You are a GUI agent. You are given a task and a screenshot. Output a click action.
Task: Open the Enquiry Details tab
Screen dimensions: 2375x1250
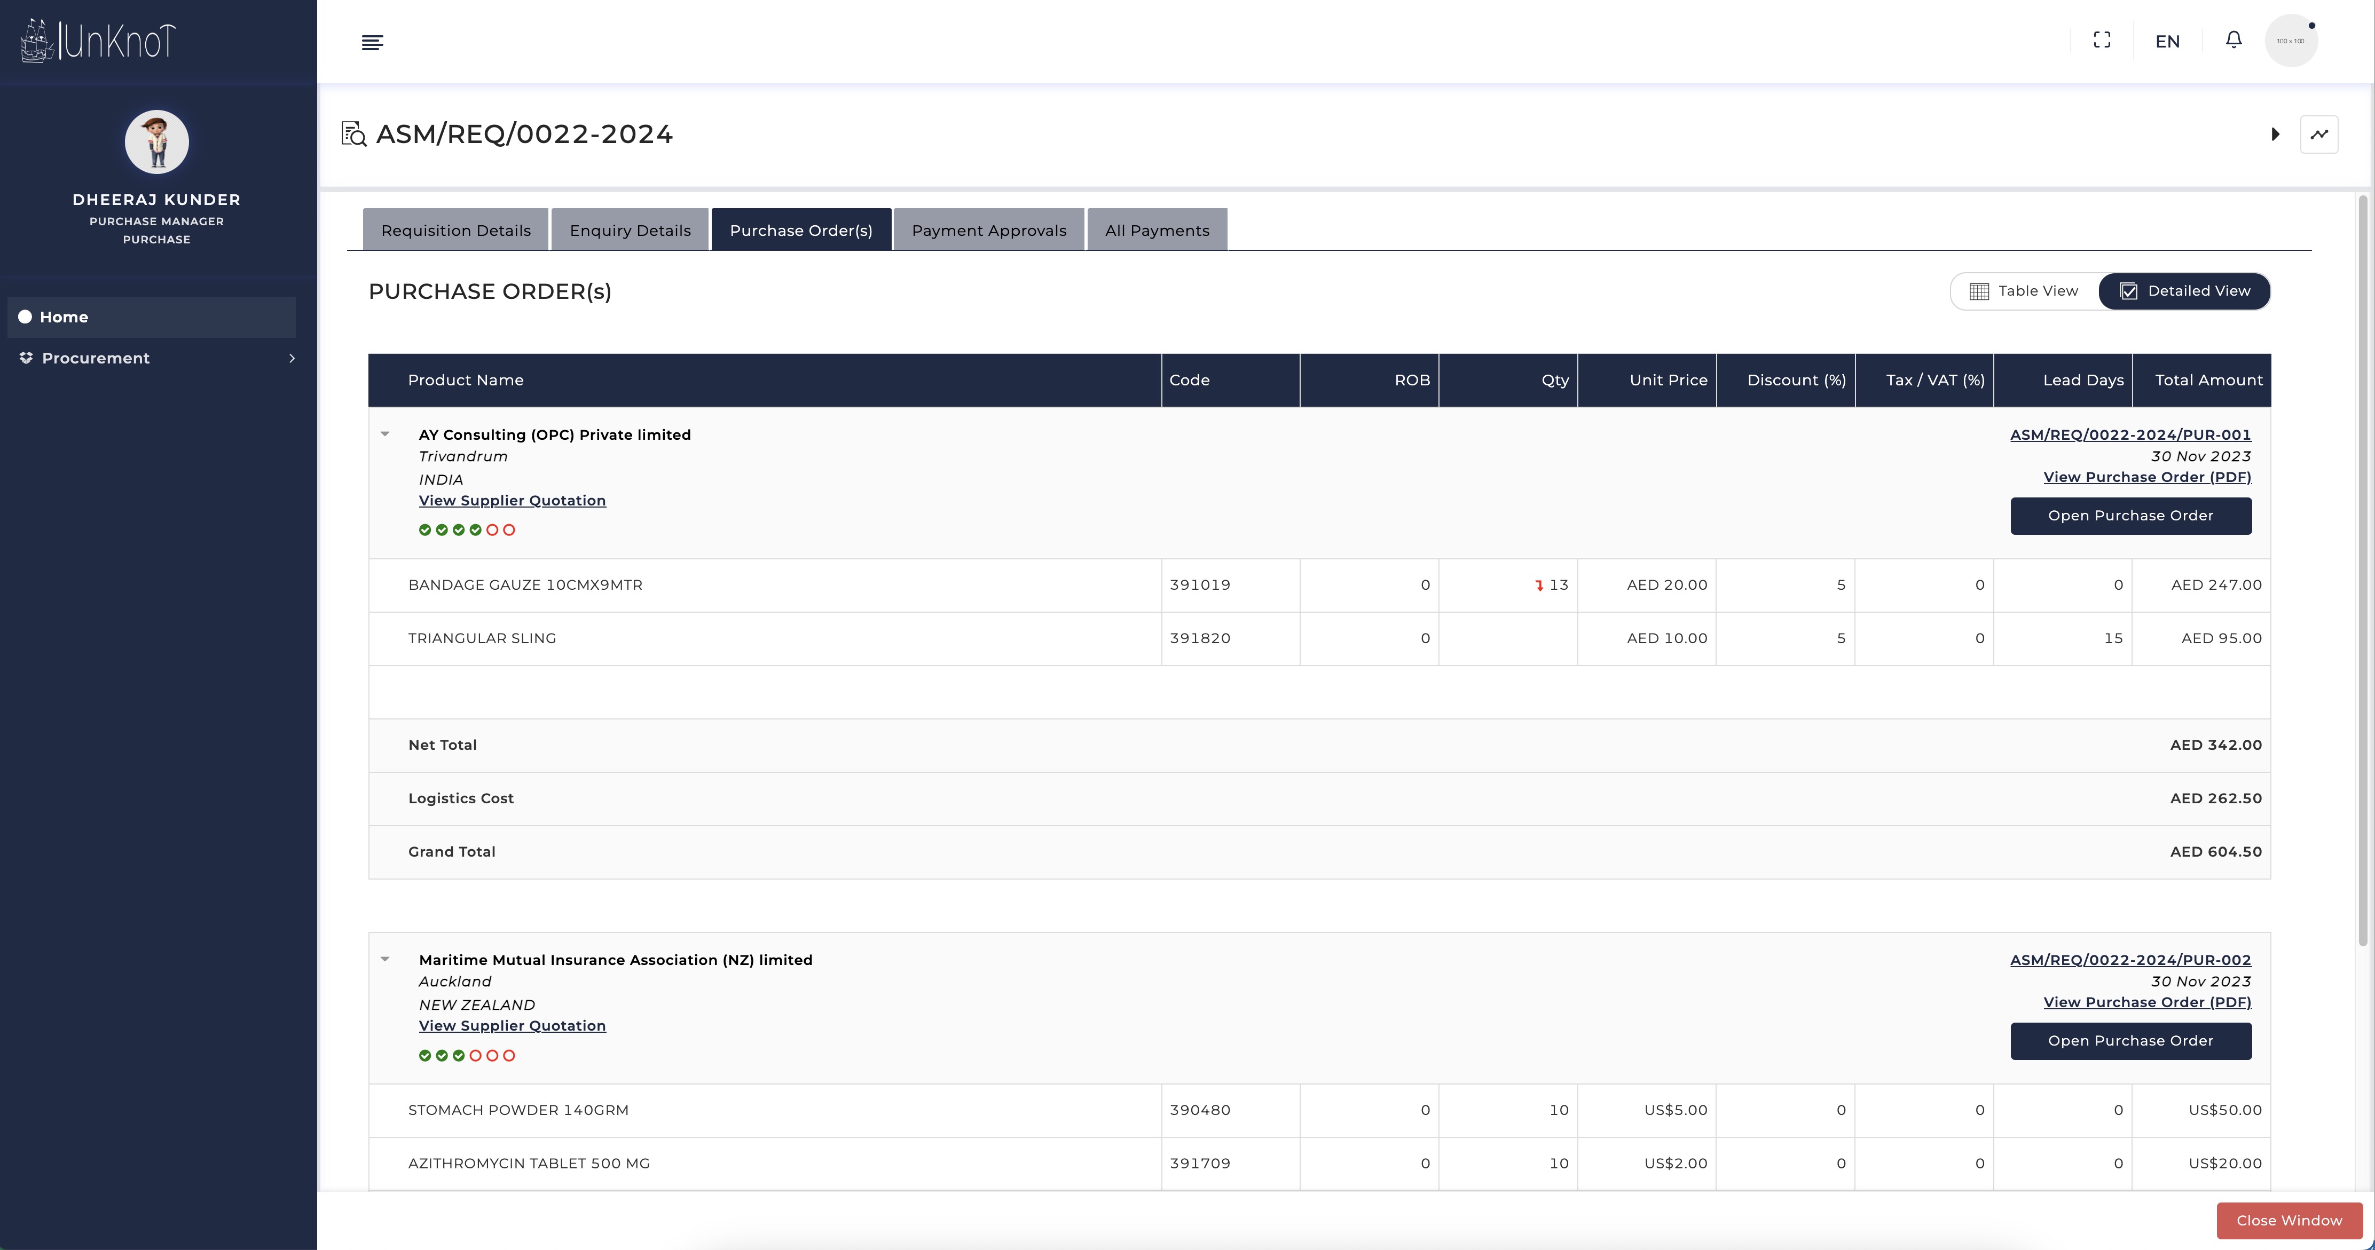[630, 231]
